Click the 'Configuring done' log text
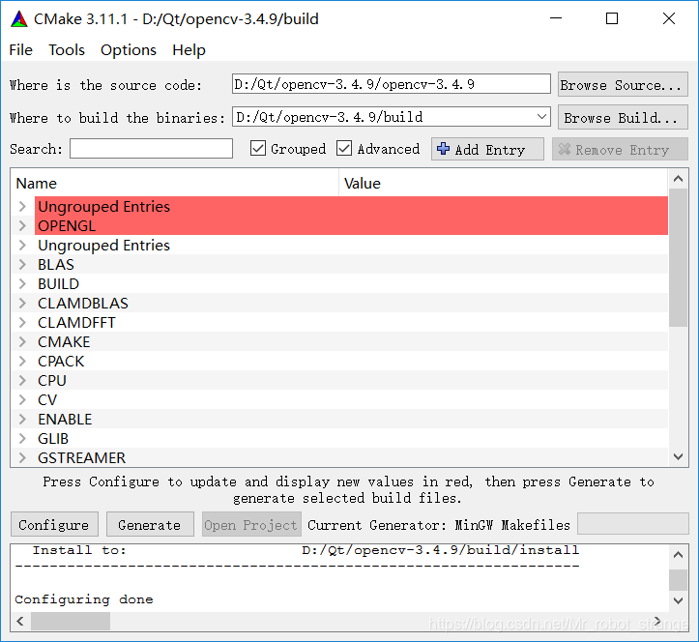 click(x=84, y=599)
